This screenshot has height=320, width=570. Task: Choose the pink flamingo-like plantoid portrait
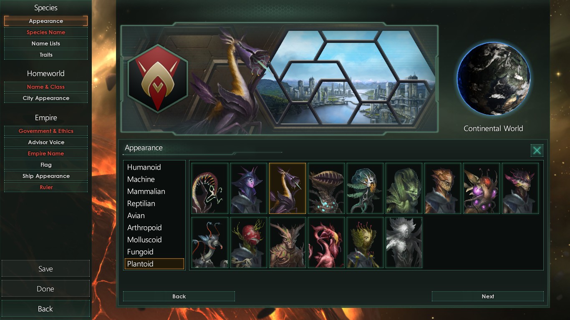(326, 242)
